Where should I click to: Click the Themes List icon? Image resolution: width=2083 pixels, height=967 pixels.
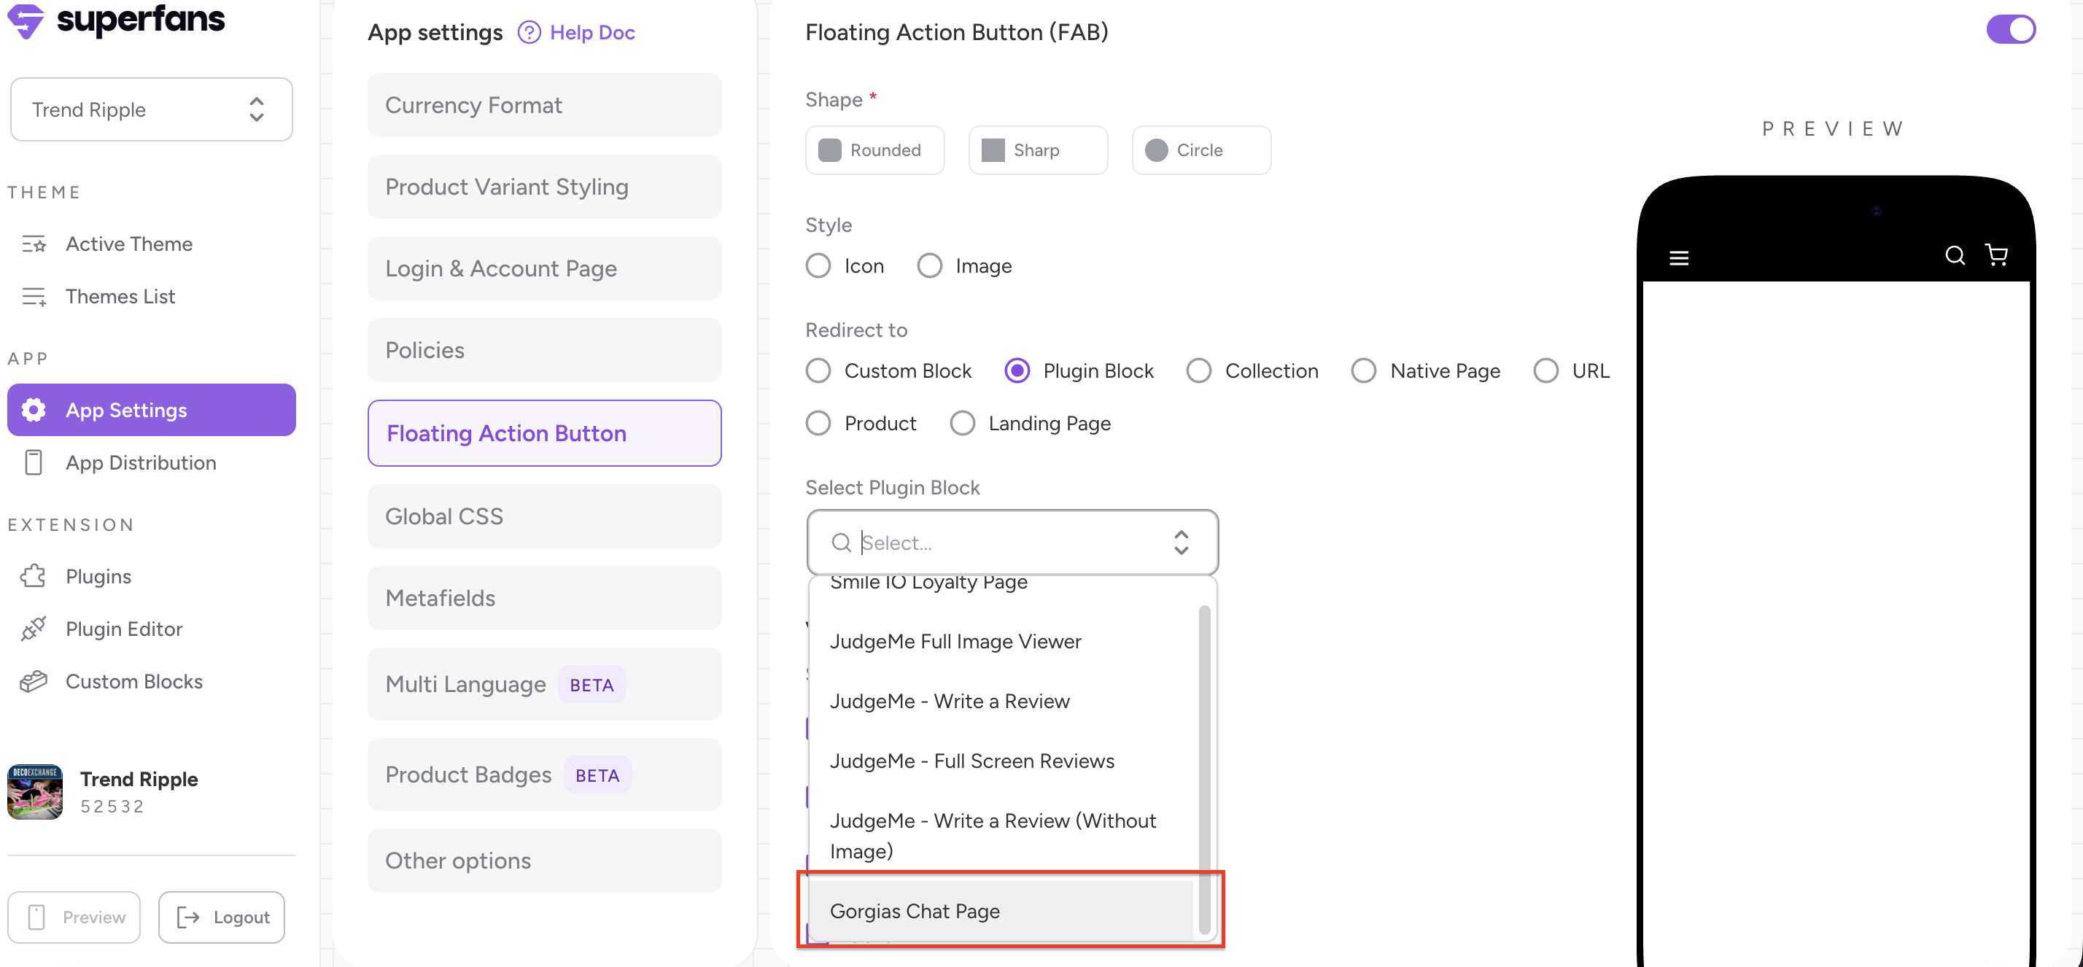pyautogui.click(x=33, y=297)
